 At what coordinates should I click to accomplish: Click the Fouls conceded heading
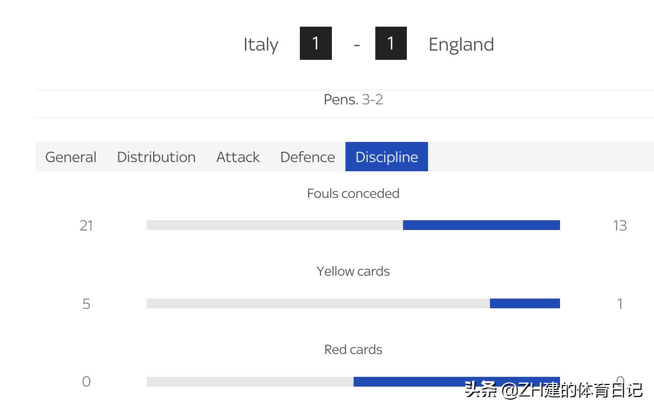pos(353,194)
